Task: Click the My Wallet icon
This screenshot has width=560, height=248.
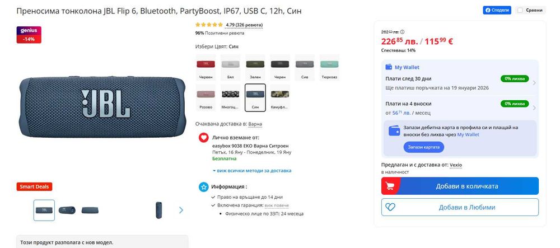Action: 389,67
